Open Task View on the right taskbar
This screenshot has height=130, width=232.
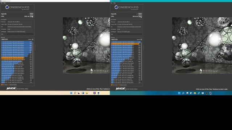[x=187, y=93]
